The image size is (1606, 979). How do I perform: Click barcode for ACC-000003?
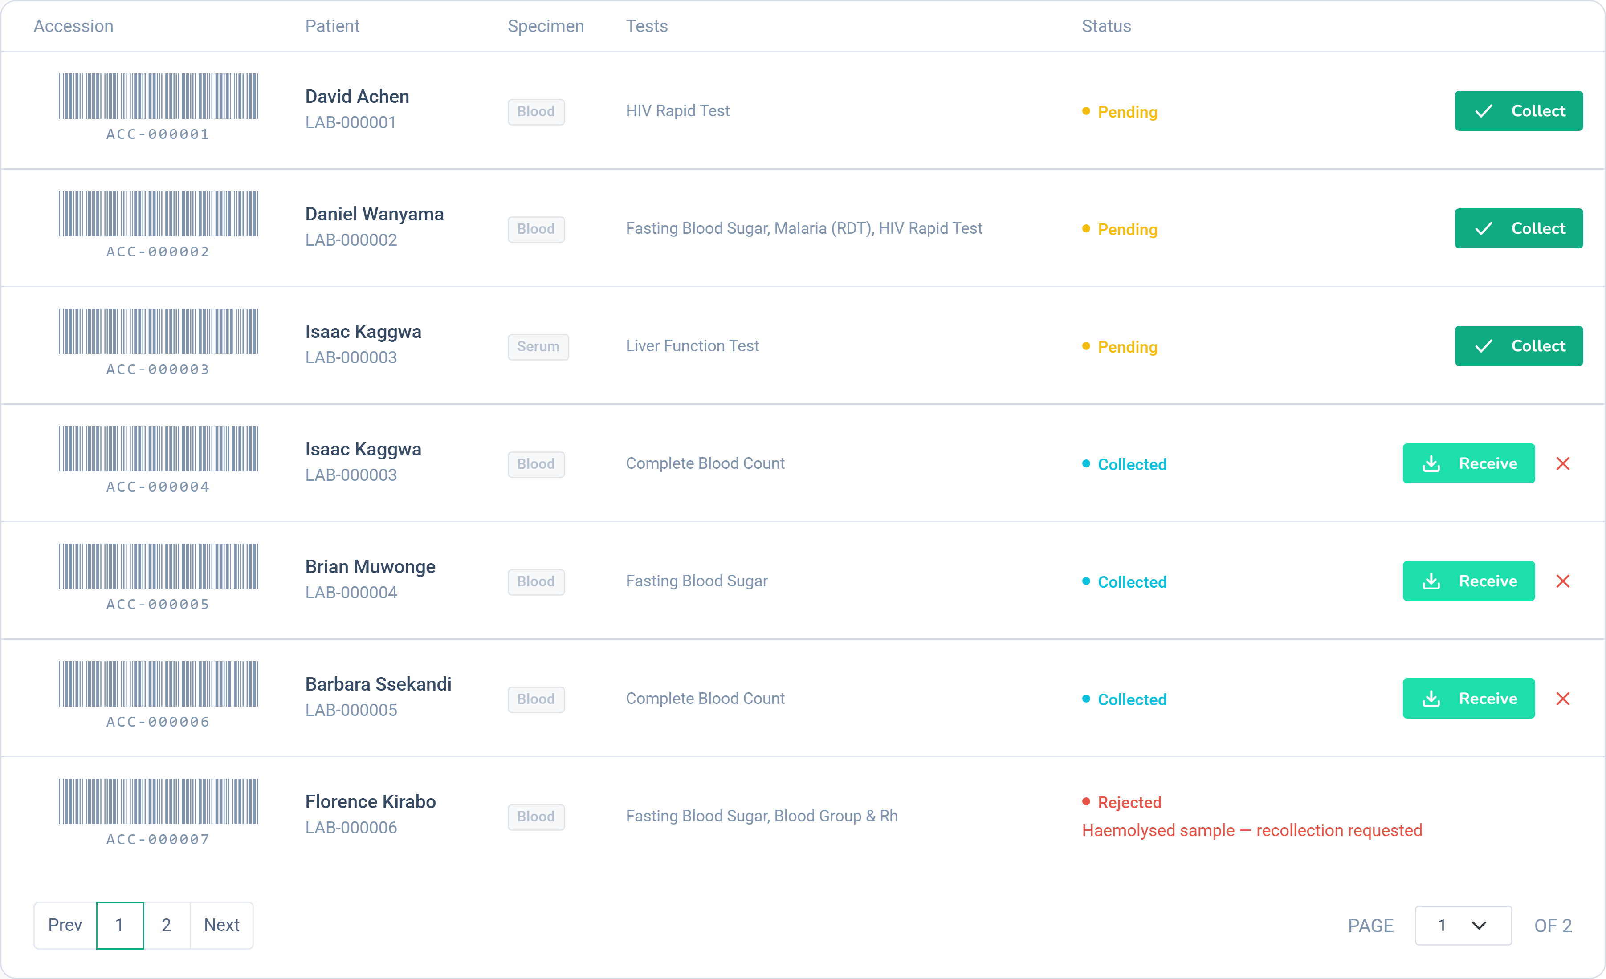[x=159, y=332]
